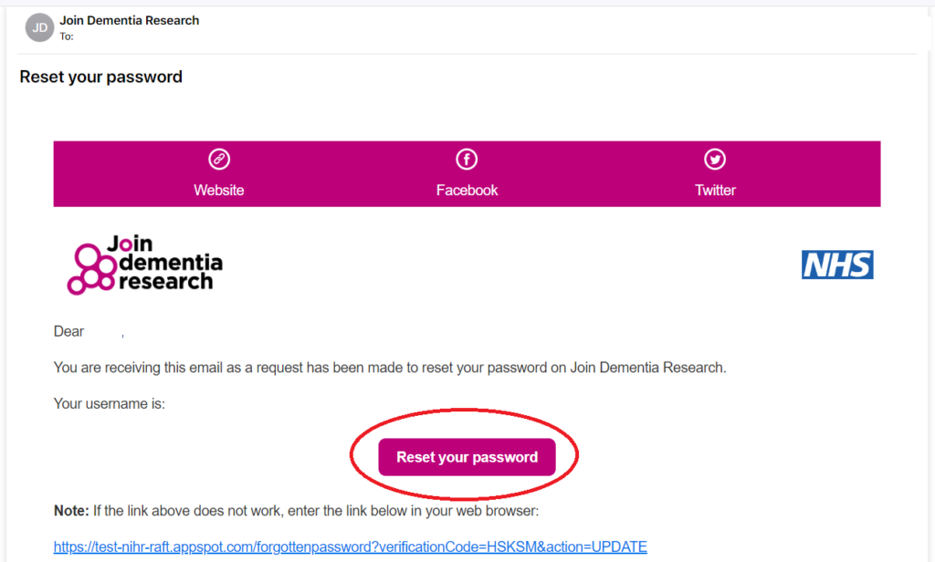This screenshot has height=562, width=935.
Task: Open the test-nihr-raft forgotten password URL
Action: [350, 547]
